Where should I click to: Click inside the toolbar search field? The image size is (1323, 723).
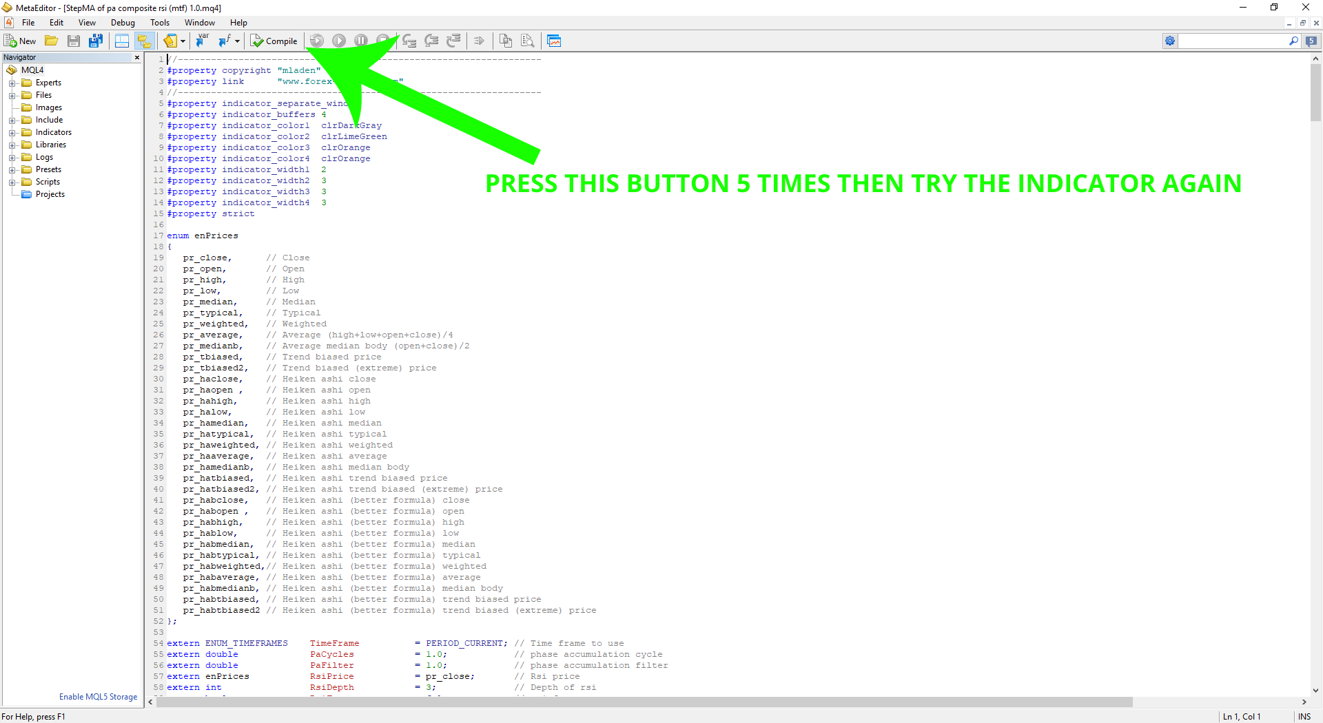tap(1233, 41)
